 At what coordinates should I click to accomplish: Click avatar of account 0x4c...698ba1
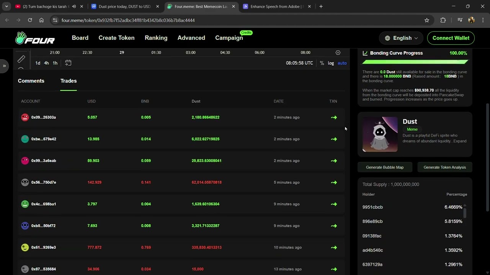pyautogui.click(x=25, y=204)
